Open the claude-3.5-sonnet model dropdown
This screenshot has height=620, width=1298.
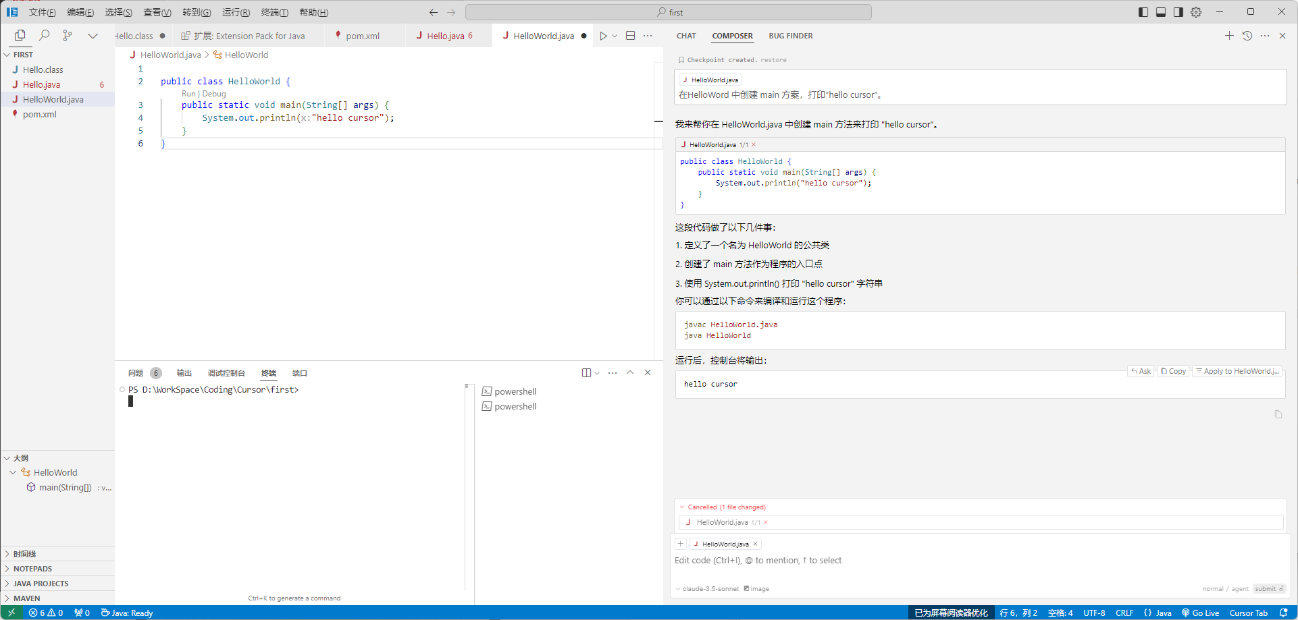coord(709,589)
